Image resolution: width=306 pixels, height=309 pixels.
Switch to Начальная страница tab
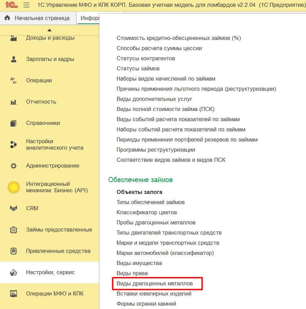coord(38,18)
